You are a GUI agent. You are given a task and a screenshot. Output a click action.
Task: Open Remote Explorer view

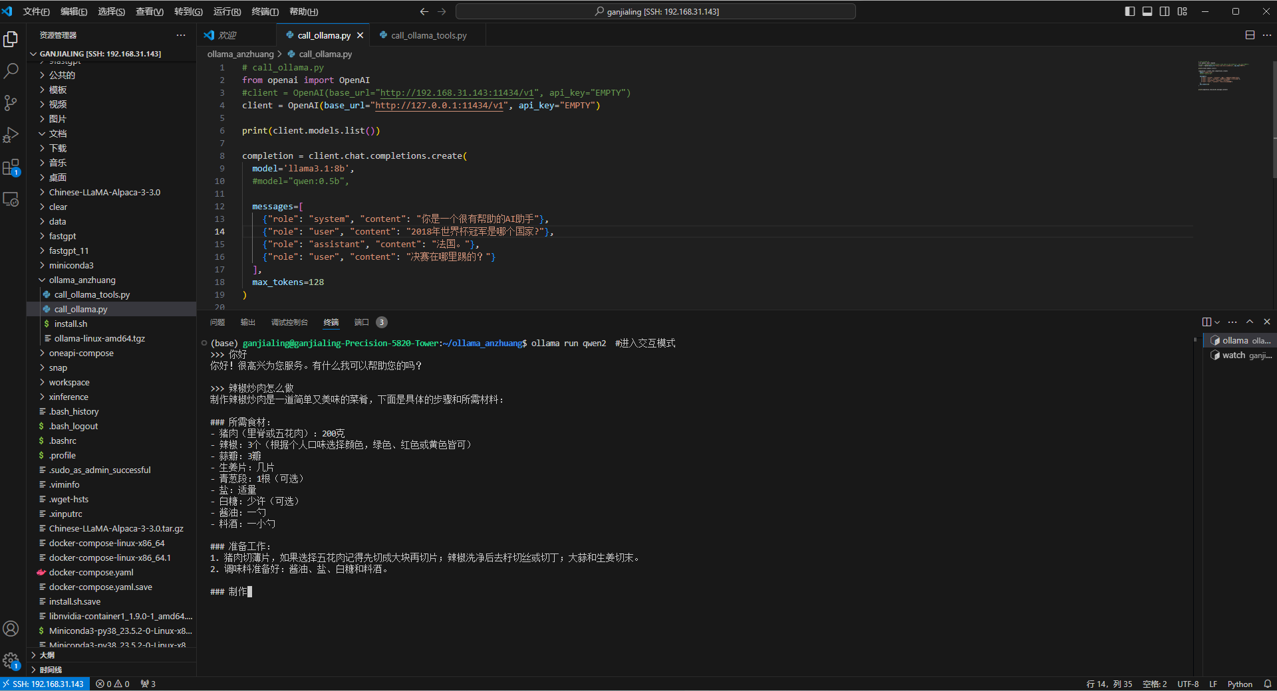point(11,199)
